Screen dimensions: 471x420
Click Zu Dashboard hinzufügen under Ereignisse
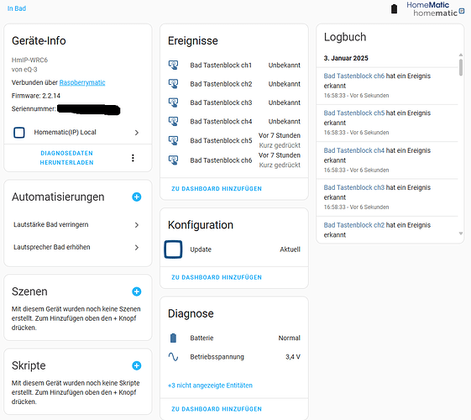[x=217, y=189]
